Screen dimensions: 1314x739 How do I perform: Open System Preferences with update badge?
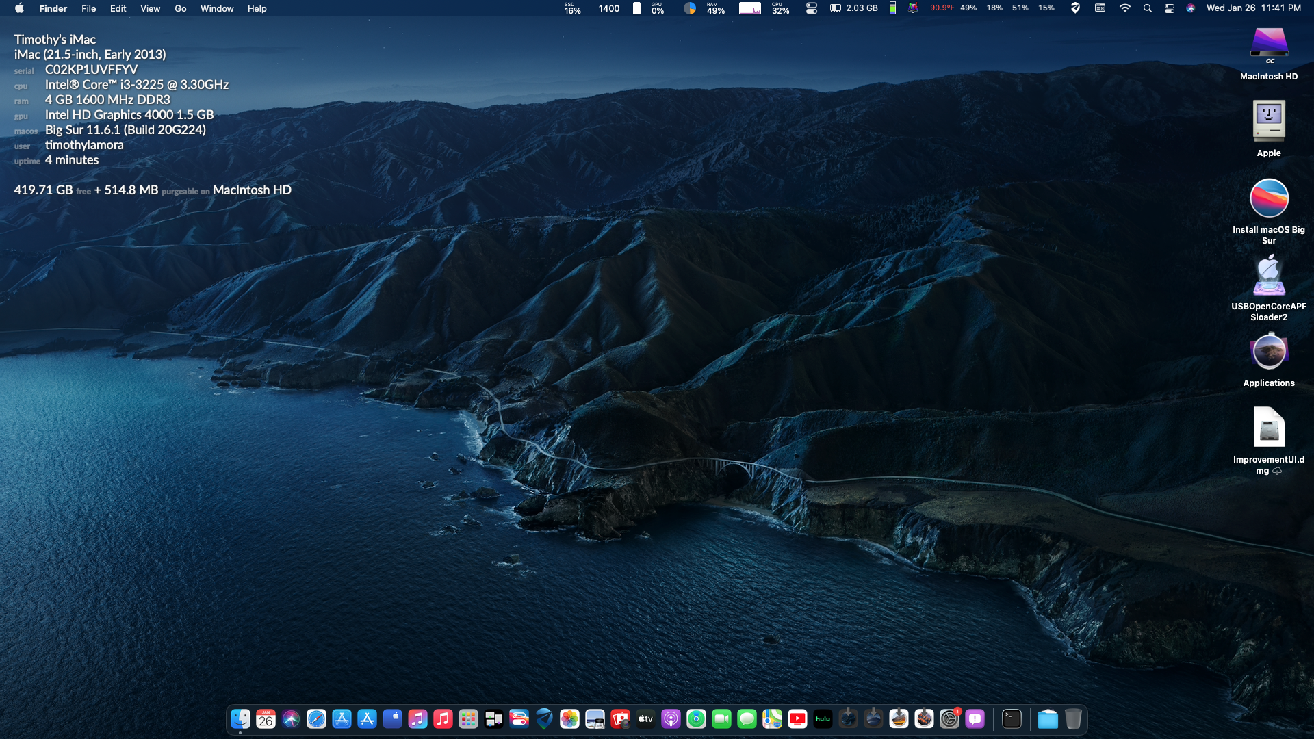pos(949,718)
